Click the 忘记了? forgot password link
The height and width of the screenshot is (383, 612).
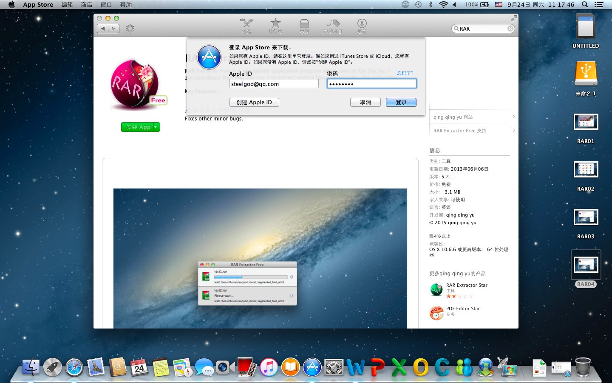405,73
